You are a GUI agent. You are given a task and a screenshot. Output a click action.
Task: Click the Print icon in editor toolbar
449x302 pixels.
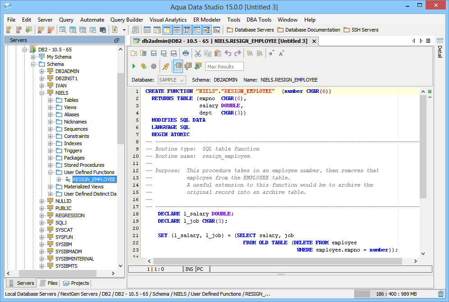(x=185, y=53)
